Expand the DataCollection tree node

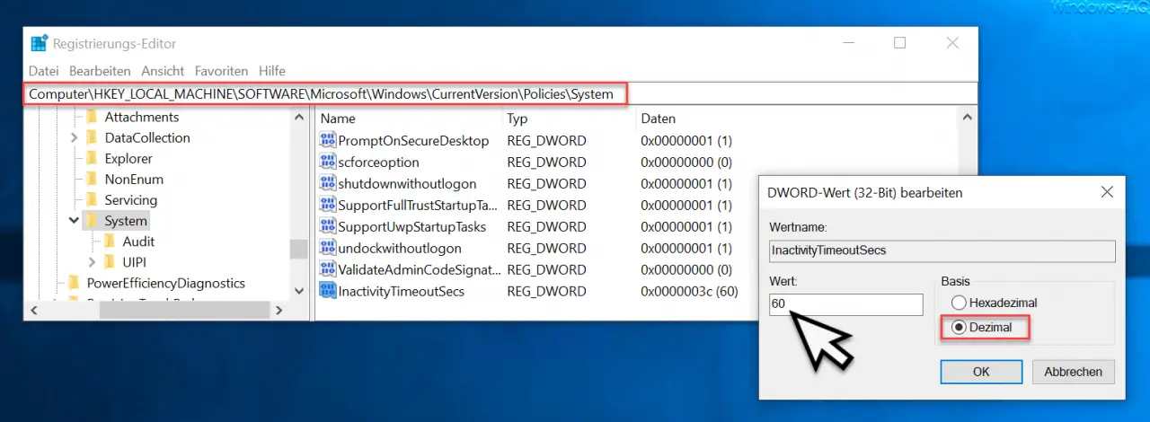click(74, 137)
